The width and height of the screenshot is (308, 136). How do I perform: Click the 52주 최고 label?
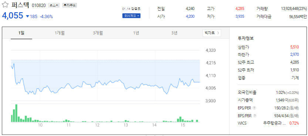pos(246,62)
